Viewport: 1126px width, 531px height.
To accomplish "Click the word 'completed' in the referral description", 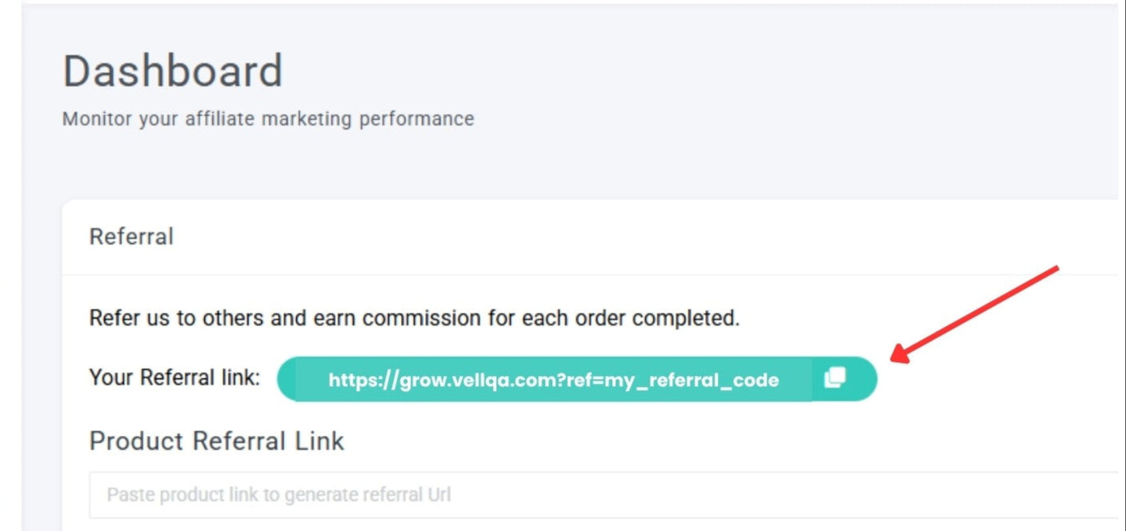I will point(685,318).
